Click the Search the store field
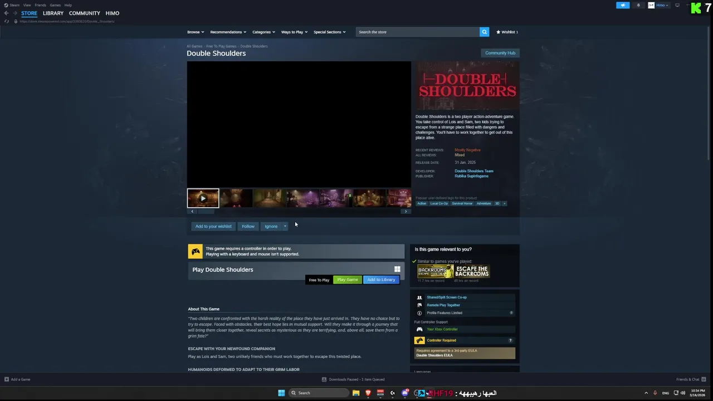The width and height of the screenshot is (713, 401). tap(418, 32)
